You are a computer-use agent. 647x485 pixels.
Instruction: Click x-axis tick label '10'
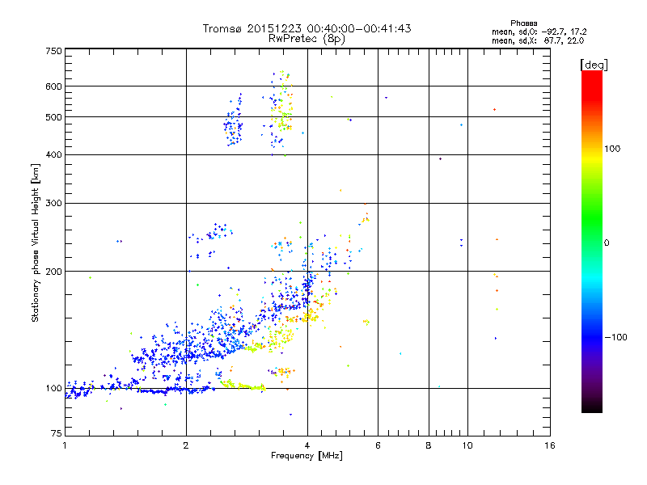pos(467,445)
